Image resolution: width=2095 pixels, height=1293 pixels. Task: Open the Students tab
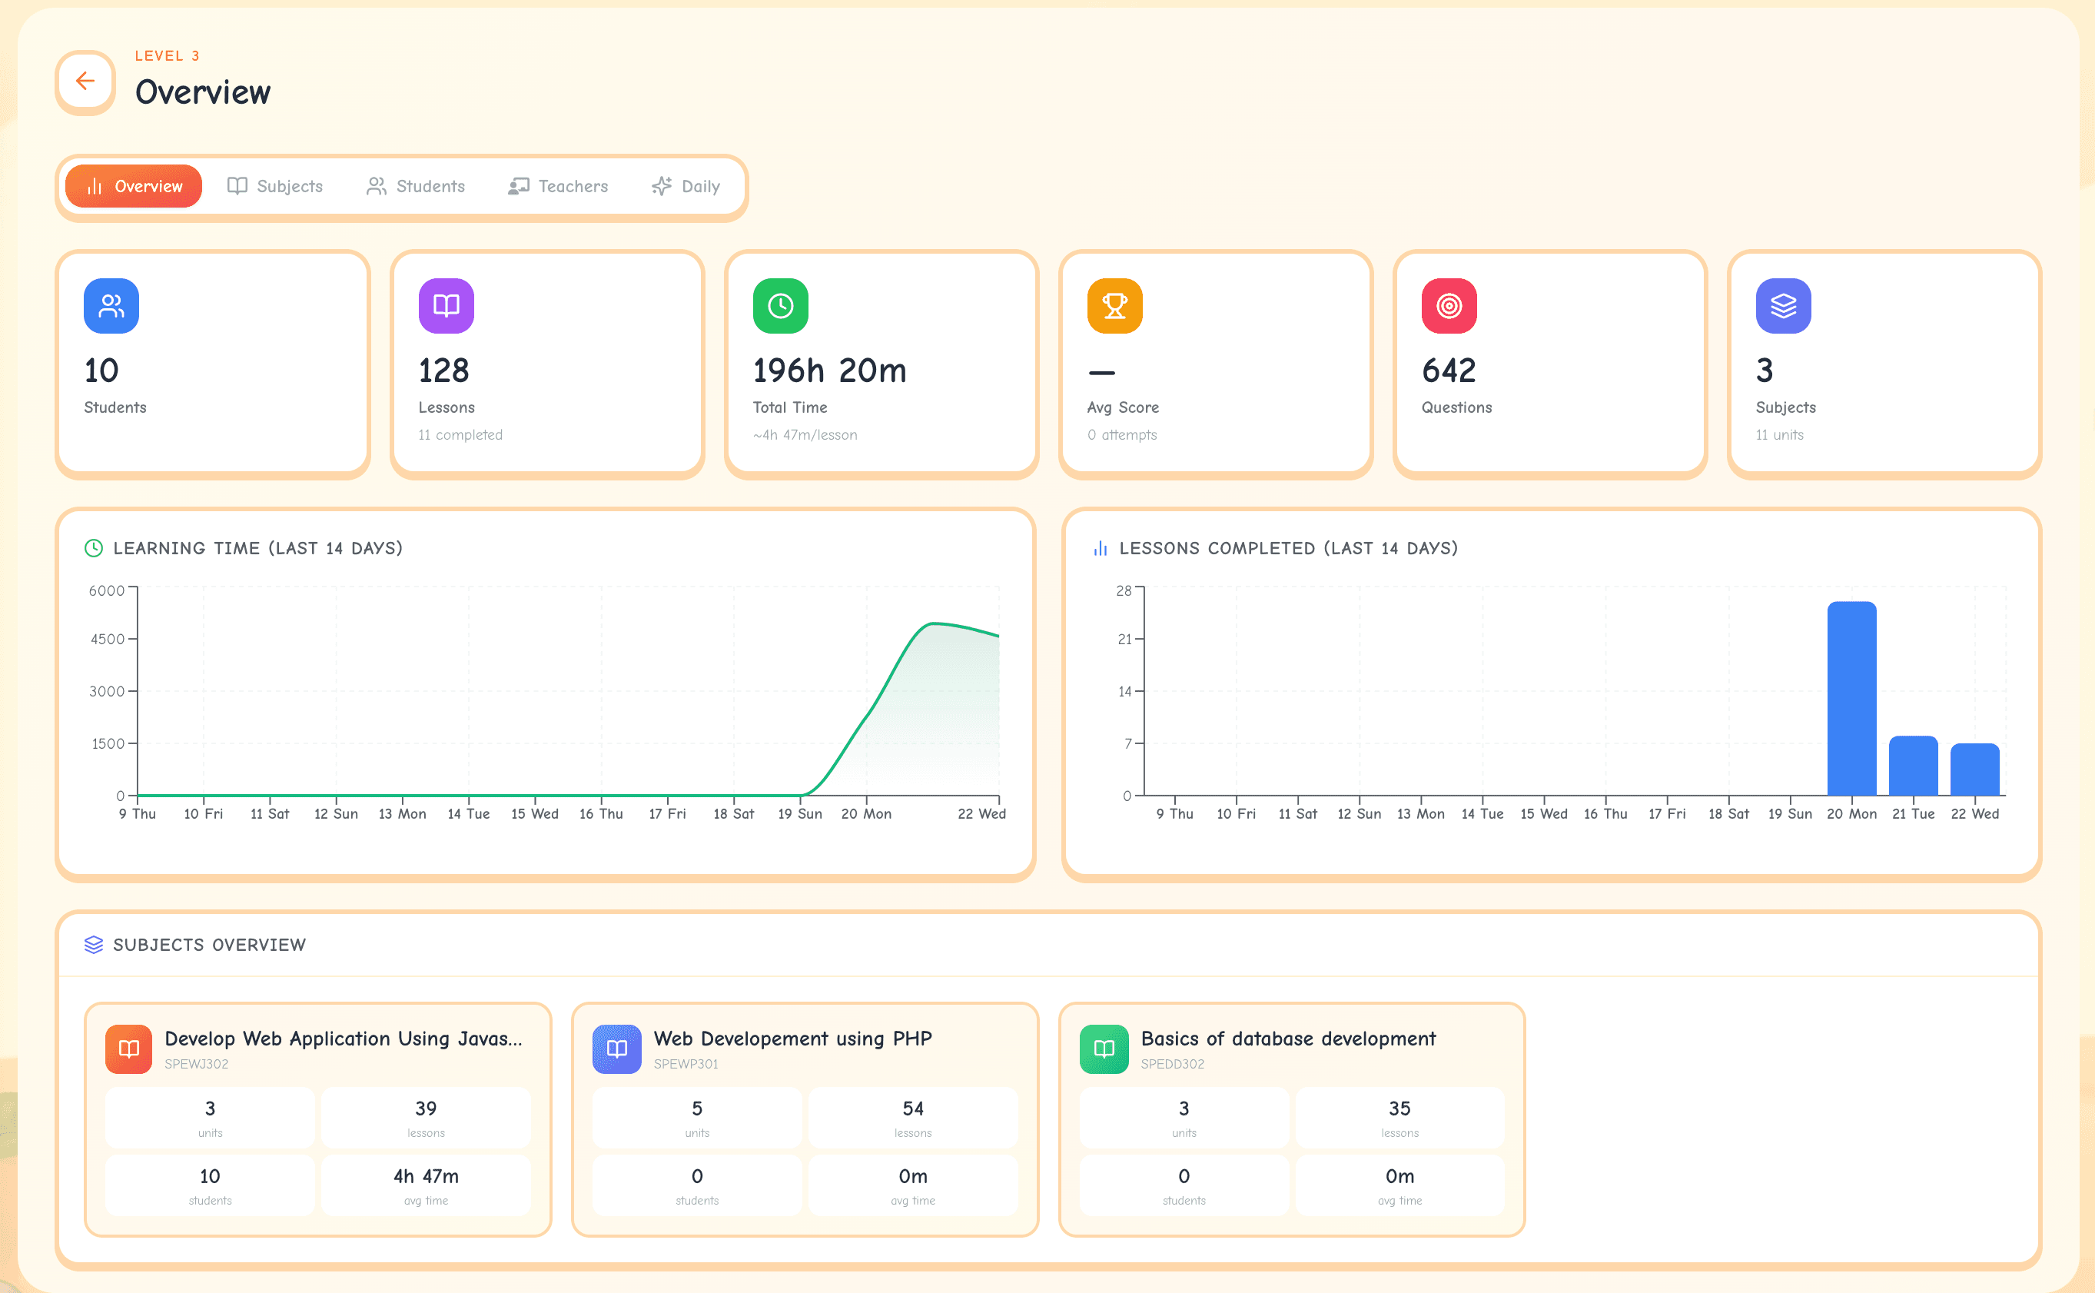(x=416, y=187)
